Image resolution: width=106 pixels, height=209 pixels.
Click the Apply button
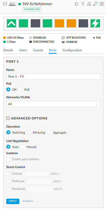tap(13, 201)
